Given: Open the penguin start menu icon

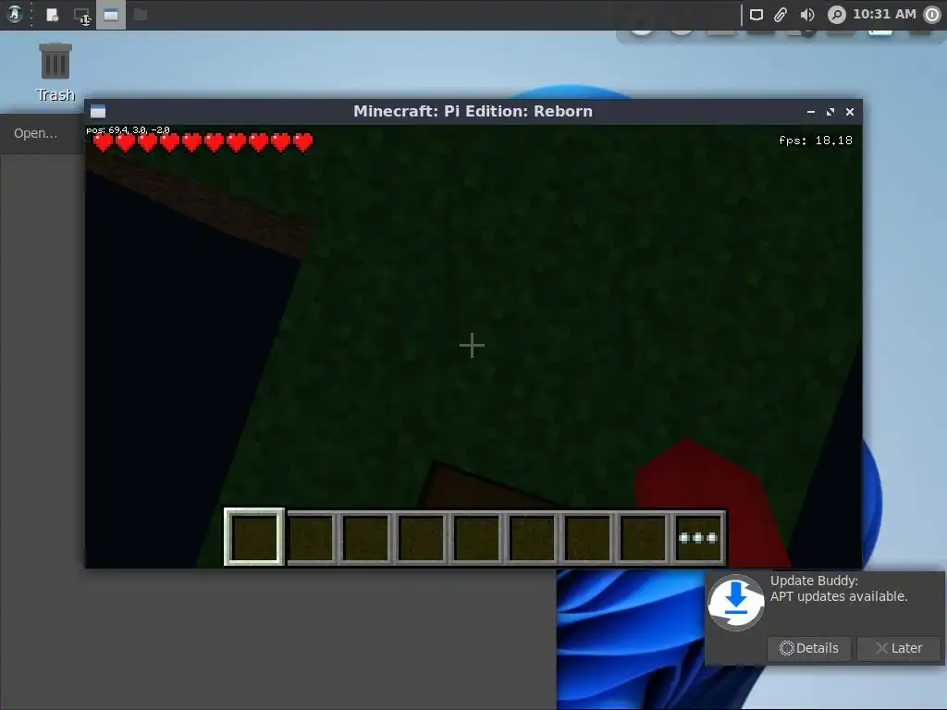Looking at the screenshot, I should point(15,14).
